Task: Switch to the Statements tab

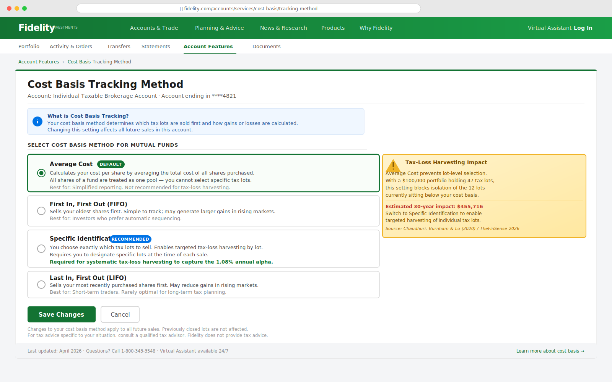Action: (156, 46)
